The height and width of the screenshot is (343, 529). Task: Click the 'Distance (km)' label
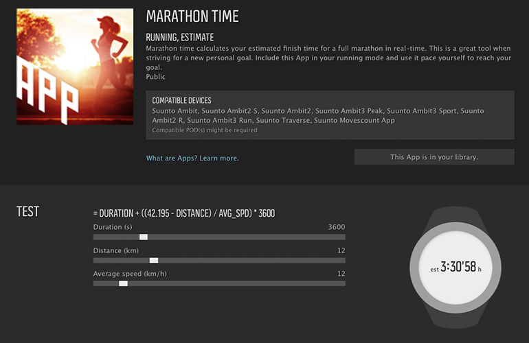pyautogui.click(x=115, y=250)
